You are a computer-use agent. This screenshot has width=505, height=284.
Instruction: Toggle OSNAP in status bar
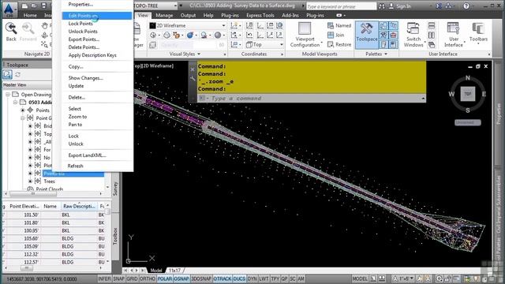(x=181, y=278)
